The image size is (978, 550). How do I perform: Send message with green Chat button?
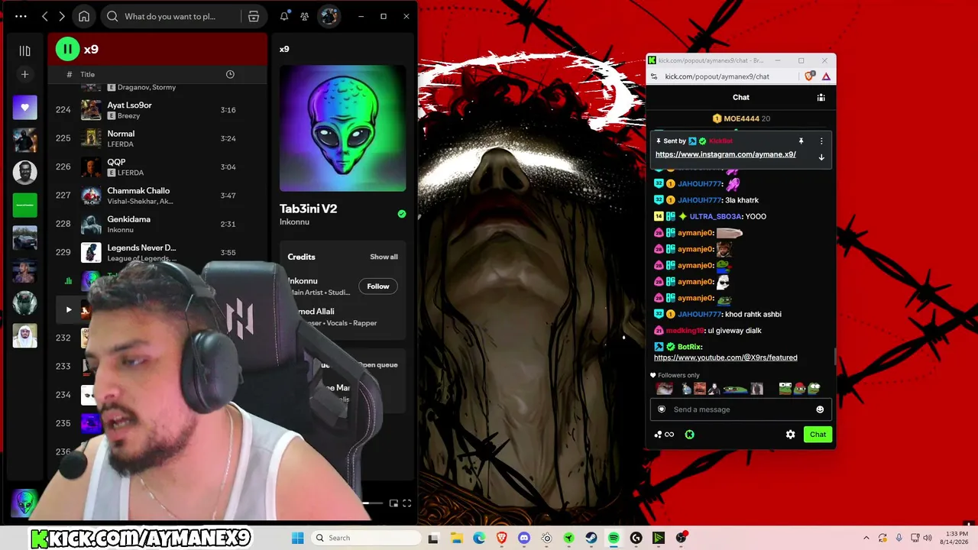point(818,435)
